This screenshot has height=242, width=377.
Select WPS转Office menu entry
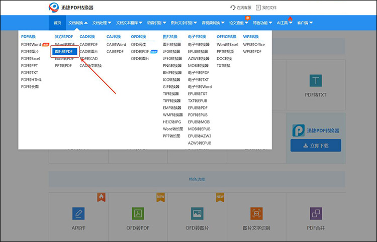click(254, 45)
